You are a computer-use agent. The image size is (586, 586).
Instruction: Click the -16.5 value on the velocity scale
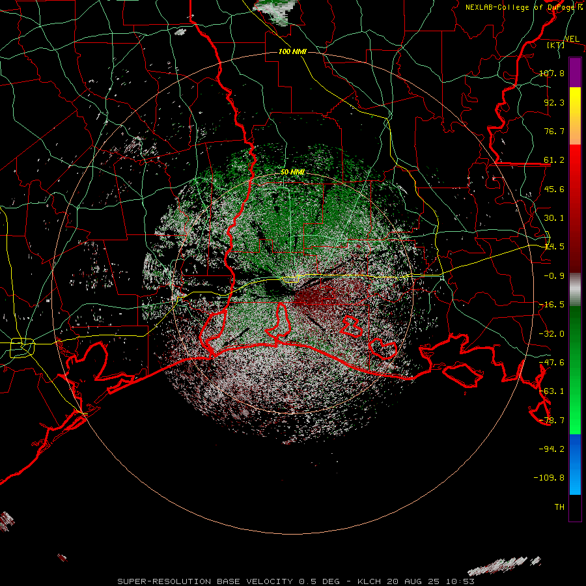tap(551, 305)
